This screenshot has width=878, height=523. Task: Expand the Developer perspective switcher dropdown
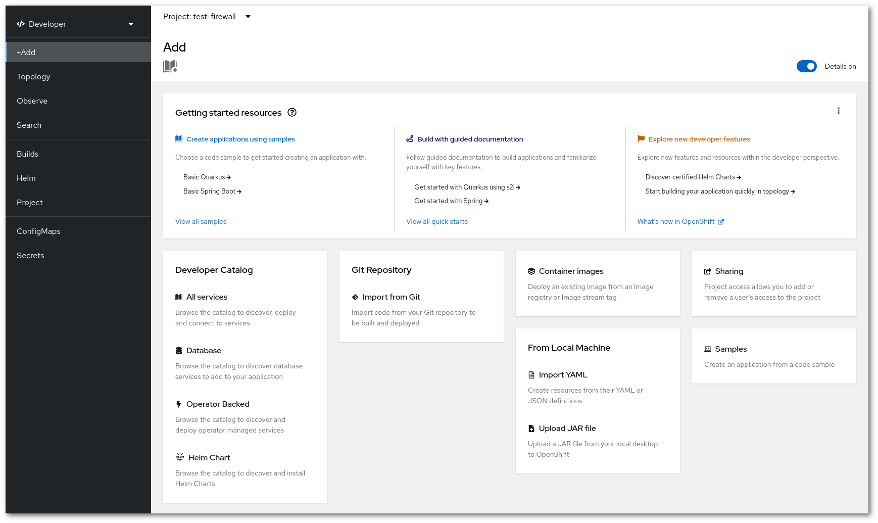tap(131, 24)
